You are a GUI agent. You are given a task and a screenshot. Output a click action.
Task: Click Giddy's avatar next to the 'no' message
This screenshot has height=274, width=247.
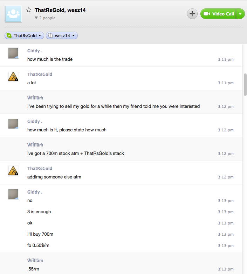click(x=13, y=194)
